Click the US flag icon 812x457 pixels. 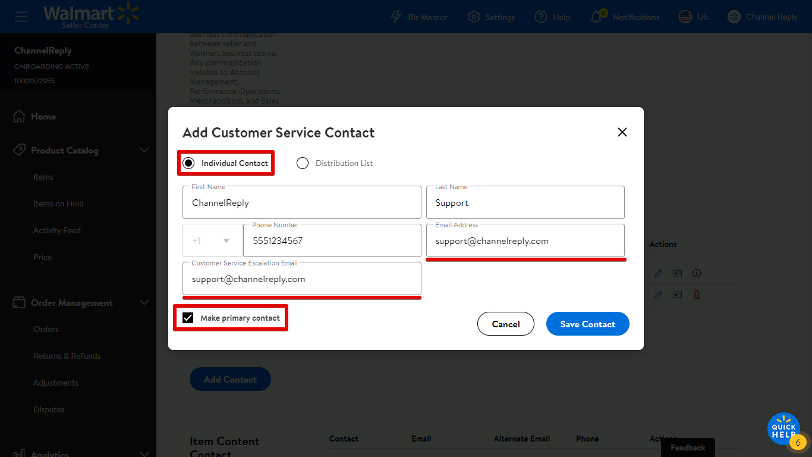point(685,17)
